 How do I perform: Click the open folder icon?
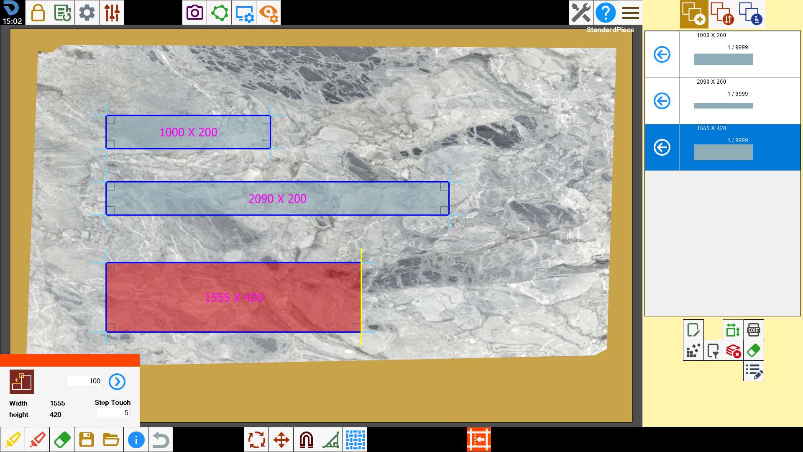(111, 440)
